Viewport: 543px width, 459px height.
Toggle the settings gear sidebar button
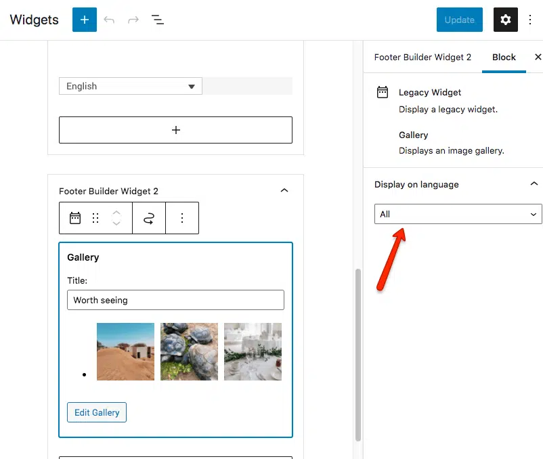point(506,20)
